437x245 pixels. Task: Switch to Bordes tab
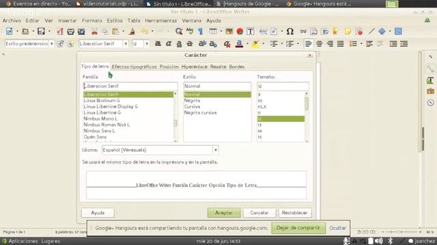pyautogui.click(x=237, y=67)
